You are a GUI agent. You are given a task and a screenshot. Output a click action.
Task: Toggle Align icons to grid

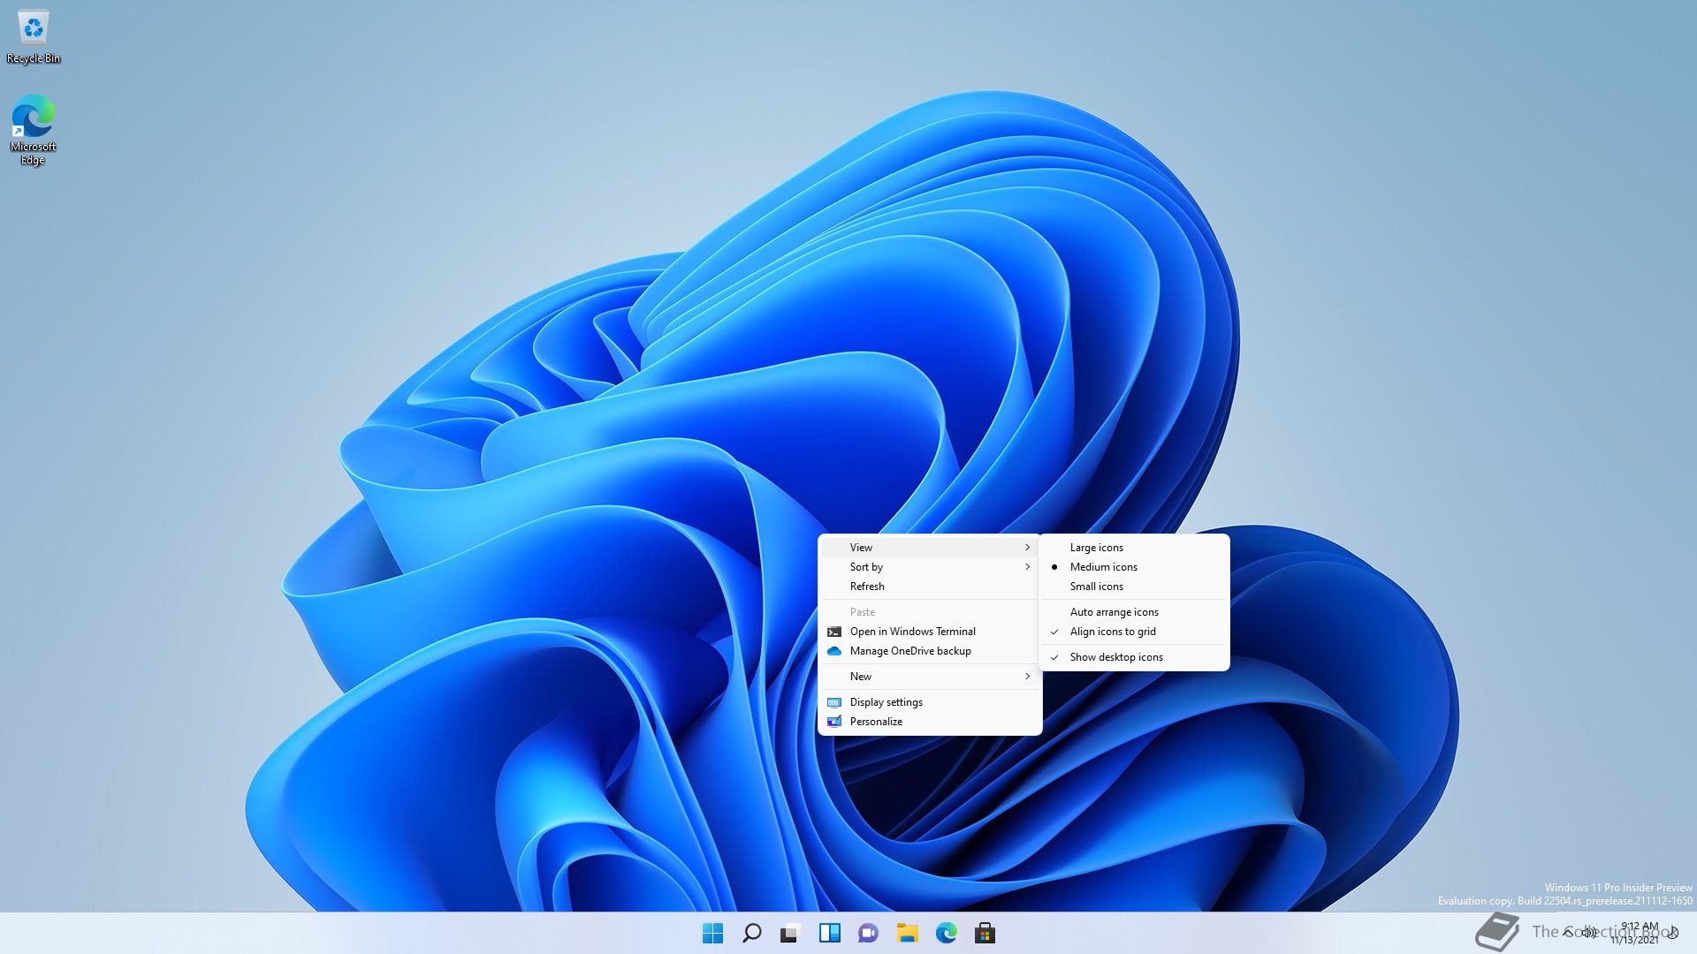(x=1135, y=632)
